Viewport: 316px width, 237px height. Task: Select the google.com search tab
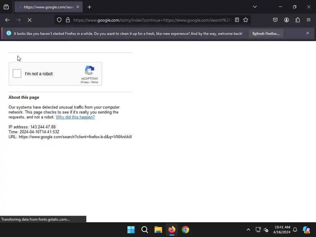pos(48,7)
